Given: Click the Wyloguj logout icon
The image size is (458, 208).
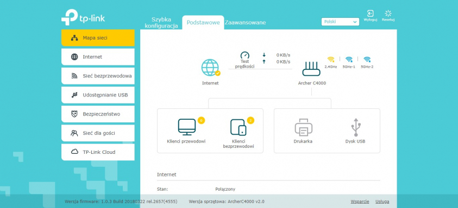Looking at the screenshot, I should tap(371, 14).
